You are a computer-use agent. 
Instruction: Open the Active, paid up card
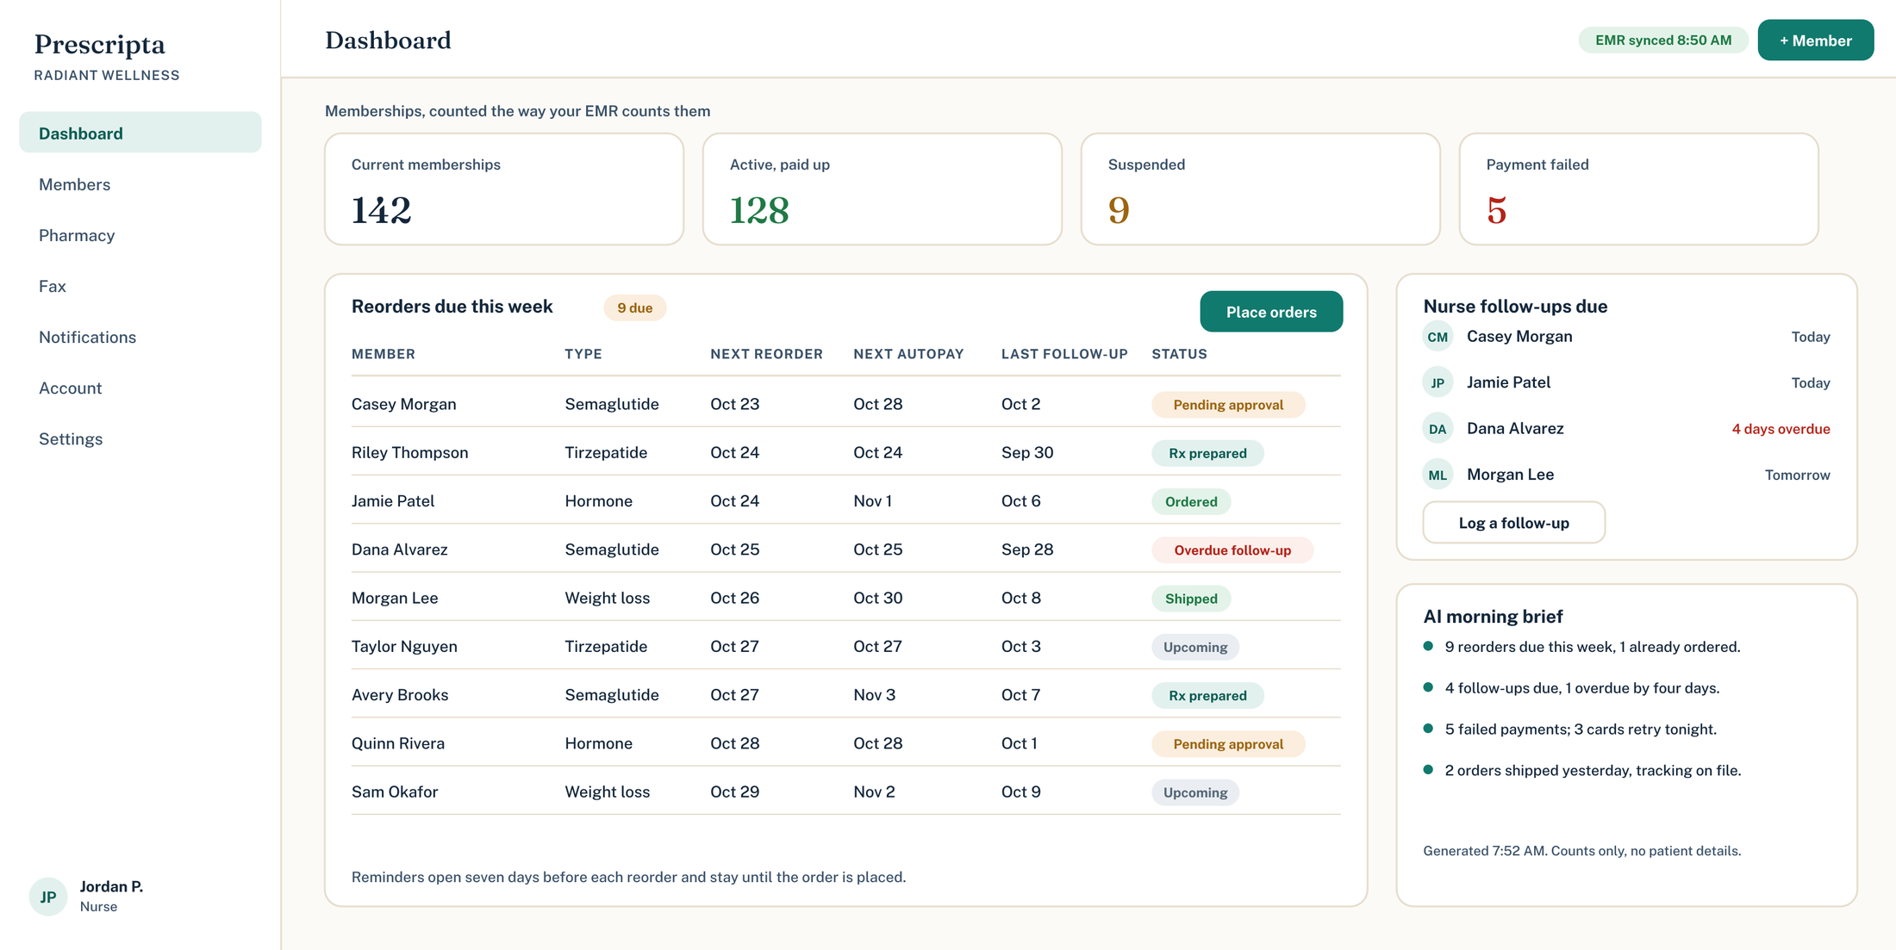coord(883,189)
